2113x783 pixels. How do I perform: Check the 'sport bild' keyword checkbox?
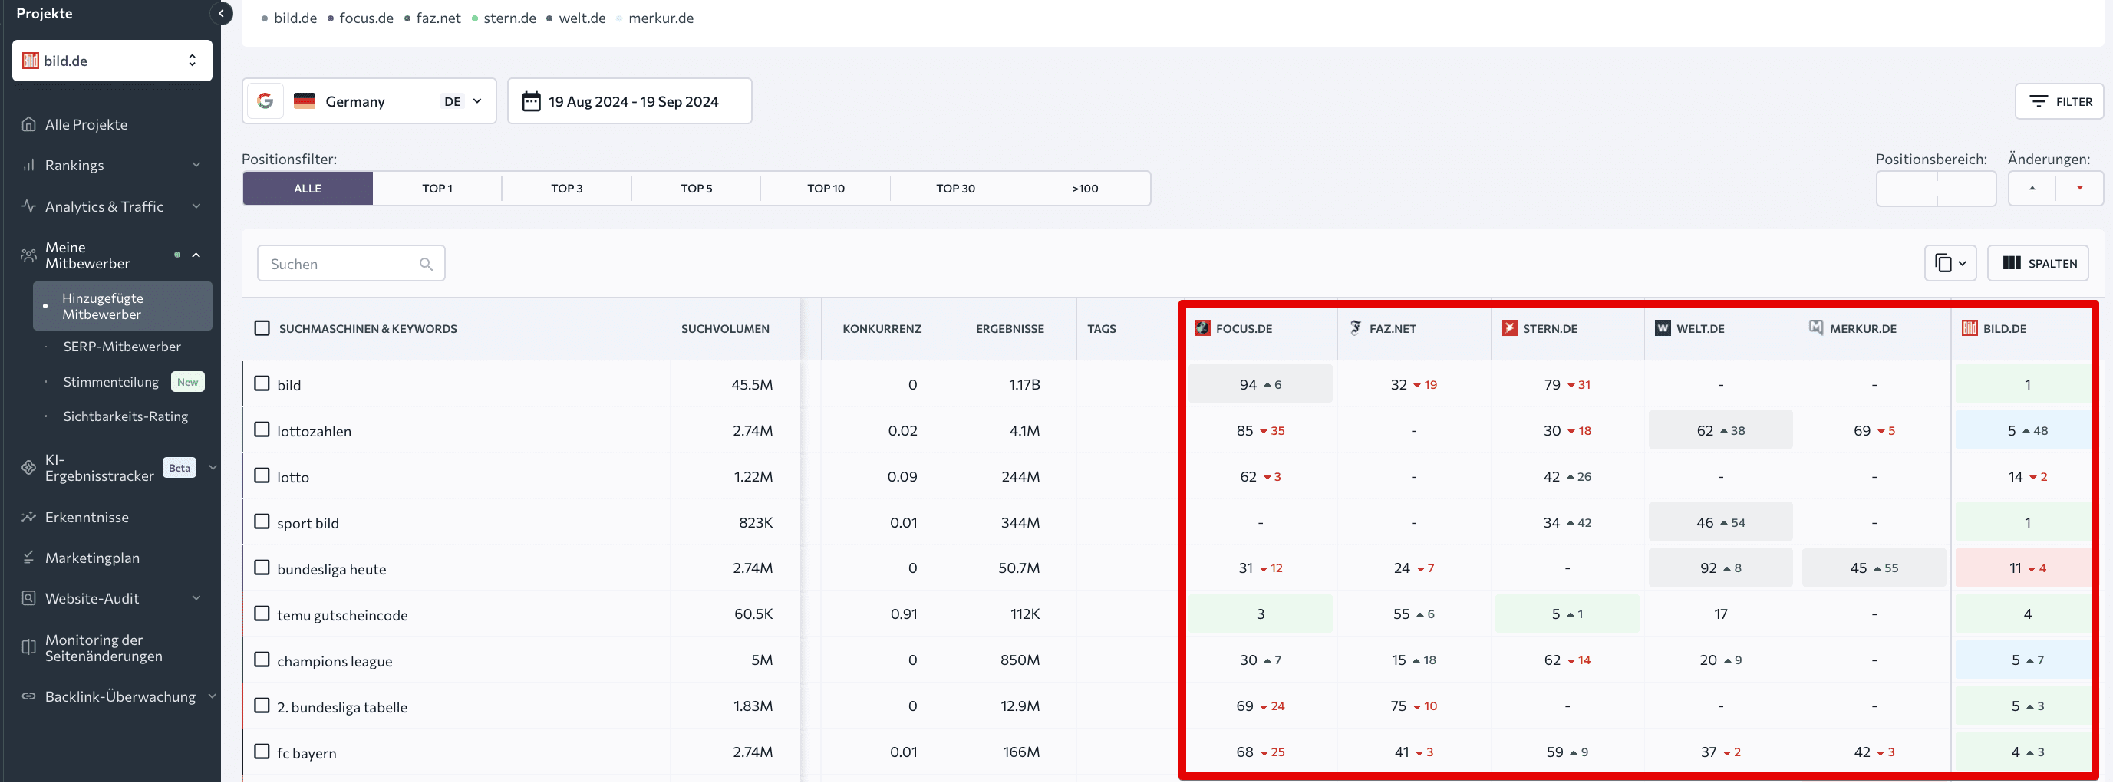coord(262,521)
